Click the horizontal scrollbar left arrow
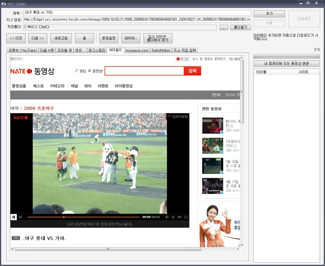This screenshot has width=325, height=266. click(12, 249)
